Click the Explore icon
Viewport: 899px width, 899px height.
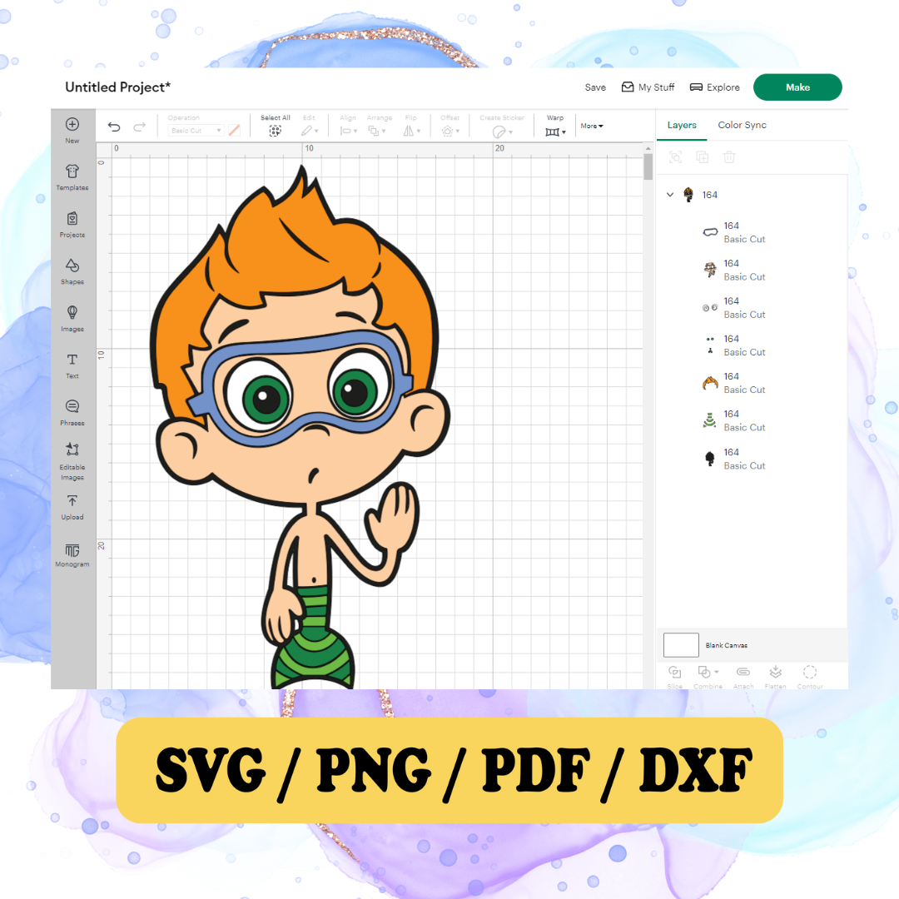pos(696,87)
